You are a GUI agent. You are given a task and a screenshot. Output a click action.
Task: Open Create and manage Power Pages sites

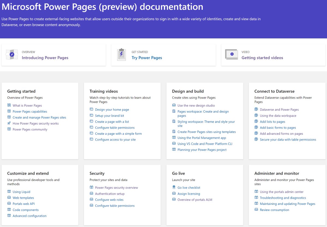point(40,117)
